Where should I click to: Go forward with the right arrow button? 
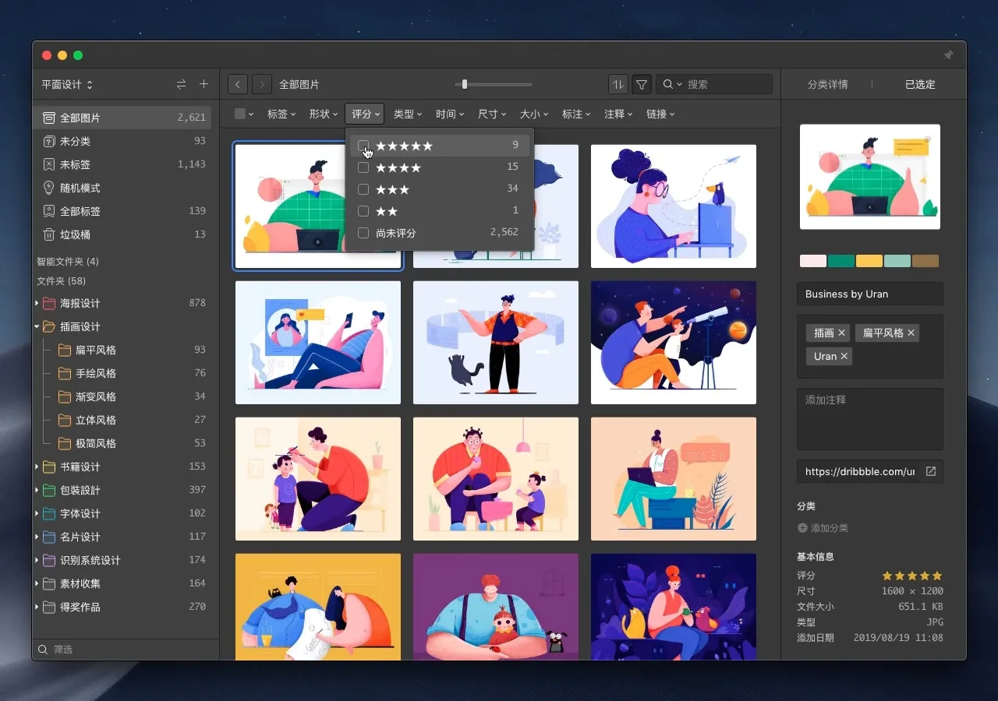[262, 84]
